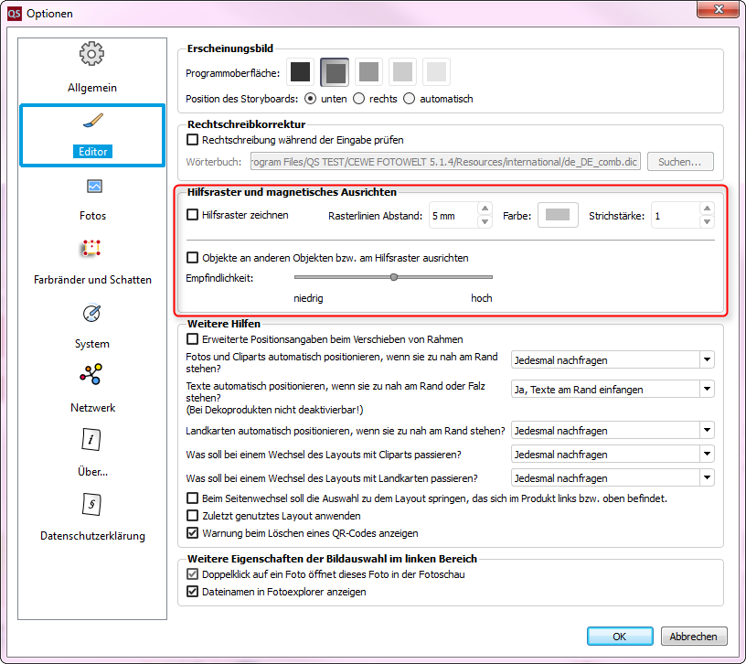The width and height of the screenshot is (746, 664).
Task: Click the Suchen... dictionary button
Action: click(x=680, y=161)
